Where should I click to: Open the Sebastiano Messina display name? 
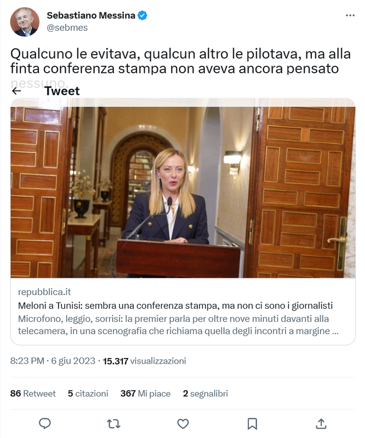[x=91, y=15]
